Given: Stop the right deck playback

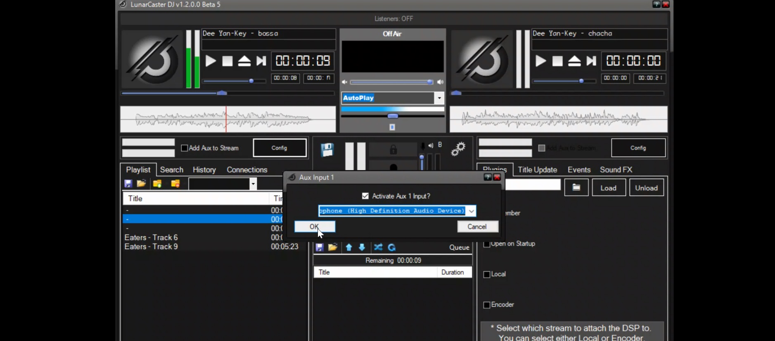Looking at the screenshot, I should pyautogui.click(x=557, y=61).
